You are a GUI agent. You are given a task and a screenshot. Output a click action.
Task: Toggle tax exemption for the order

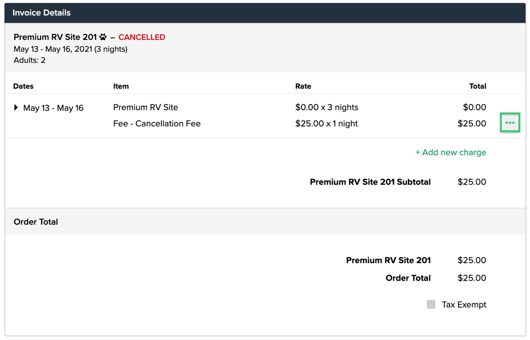tap(431, 304)
